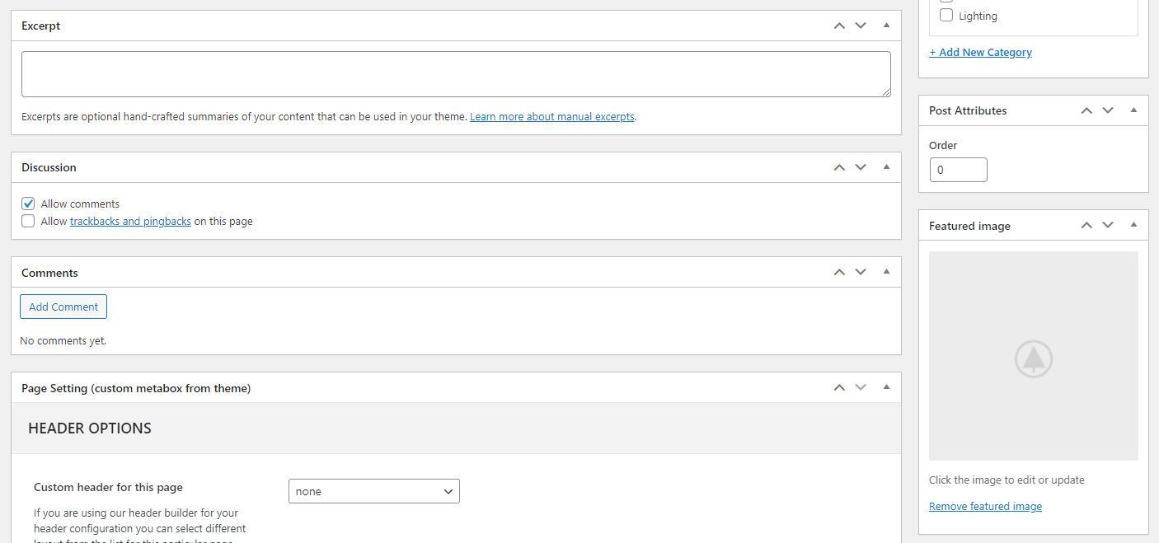Move the Excerpt panel down
This screenshot has width=1159, height=543.
pyautogui.click(x=861, y=26)
